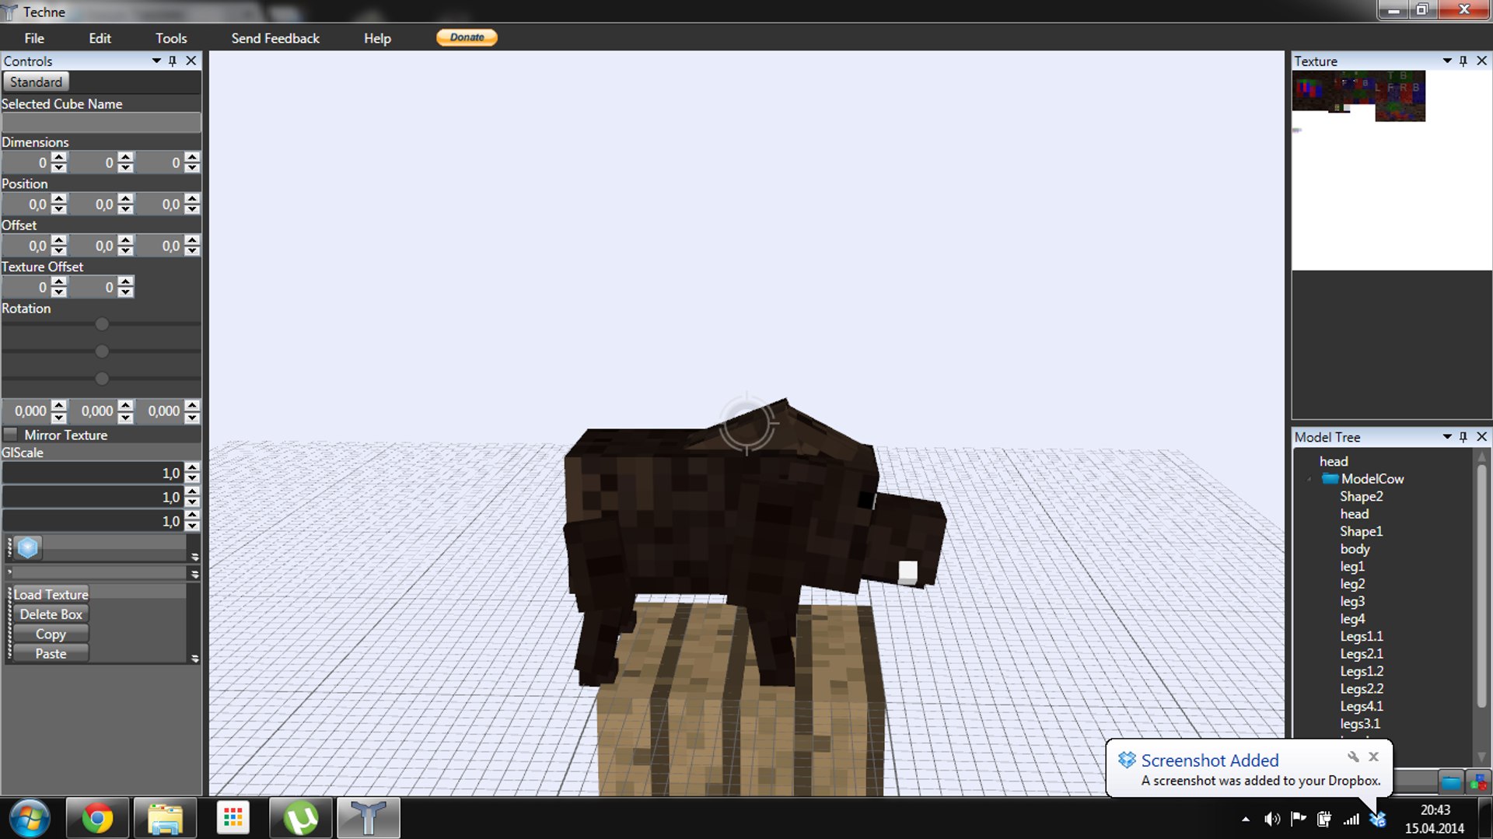Image resolution: width=1493 pixels, height=839 pixels.
Task: Click the blue folder icon below Model Tree
Action: point(1451,782)
